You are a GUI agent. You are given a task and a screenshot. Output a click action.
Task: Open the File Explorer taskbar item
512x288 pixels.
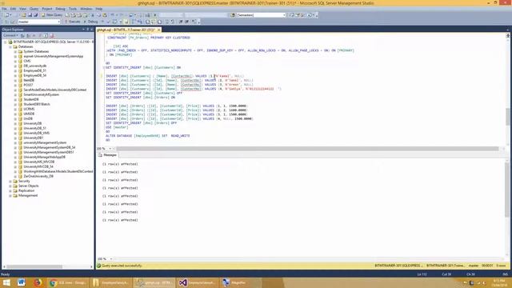(x=111, y=282)
